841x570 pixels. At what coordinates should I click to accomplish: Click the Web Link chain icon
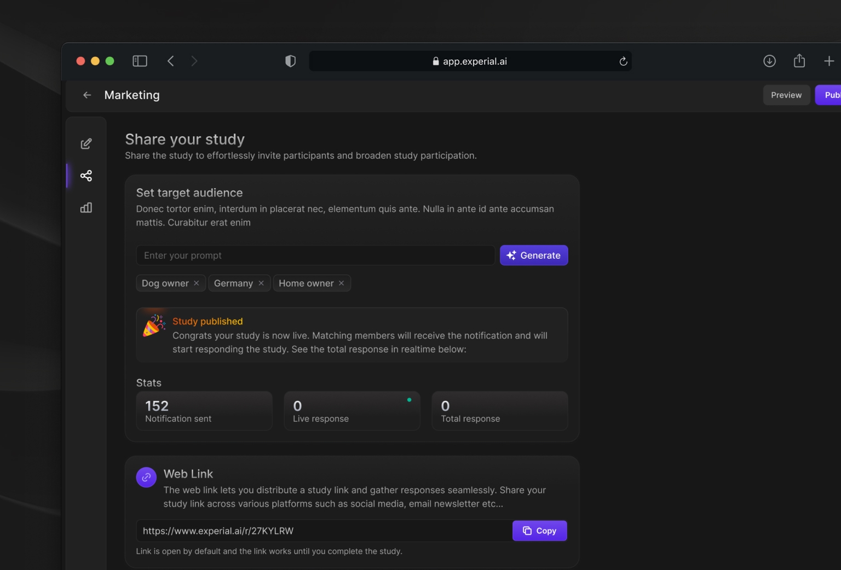146,476
